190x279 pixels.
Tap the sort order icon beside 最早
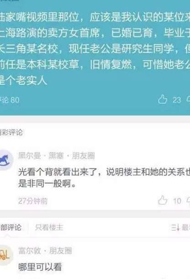[x=176, y=228]
